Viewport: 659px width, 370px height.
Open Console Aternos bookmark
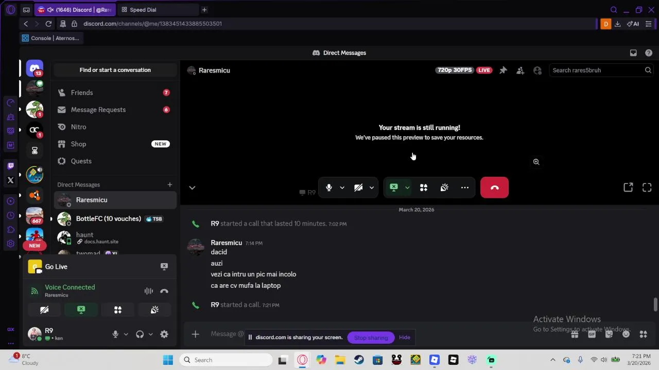pos(50,38)
